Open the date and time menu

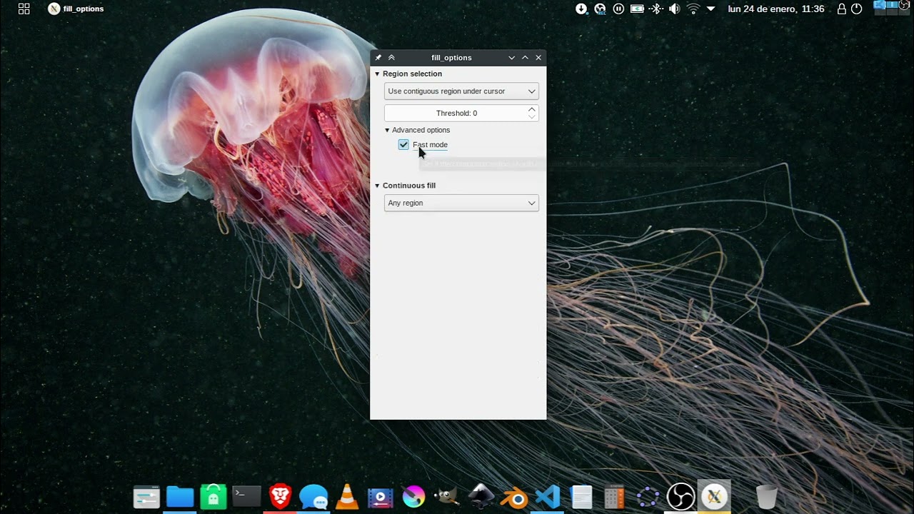click(x=775, y=9)
